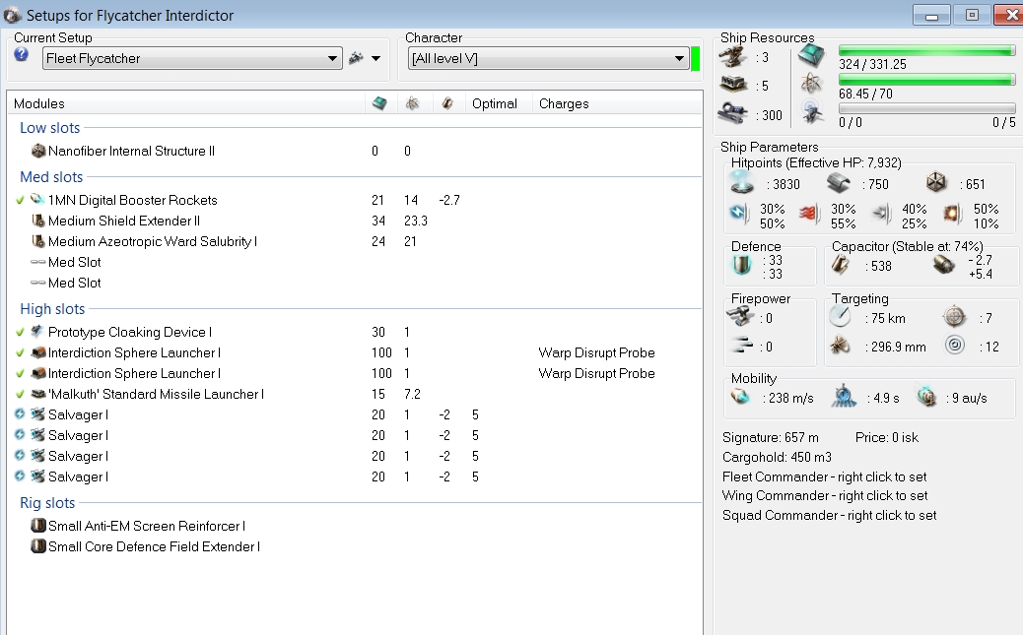The image size is (1023, 635).
Task: Click the launcher hardpoints icon showing 5
Action: coord(733,85)
